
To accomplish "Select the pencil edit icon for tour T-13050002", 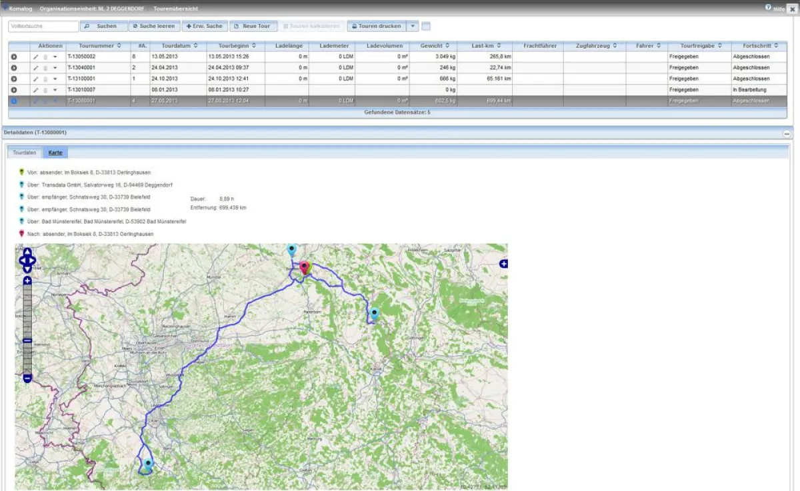I will 35,57.
